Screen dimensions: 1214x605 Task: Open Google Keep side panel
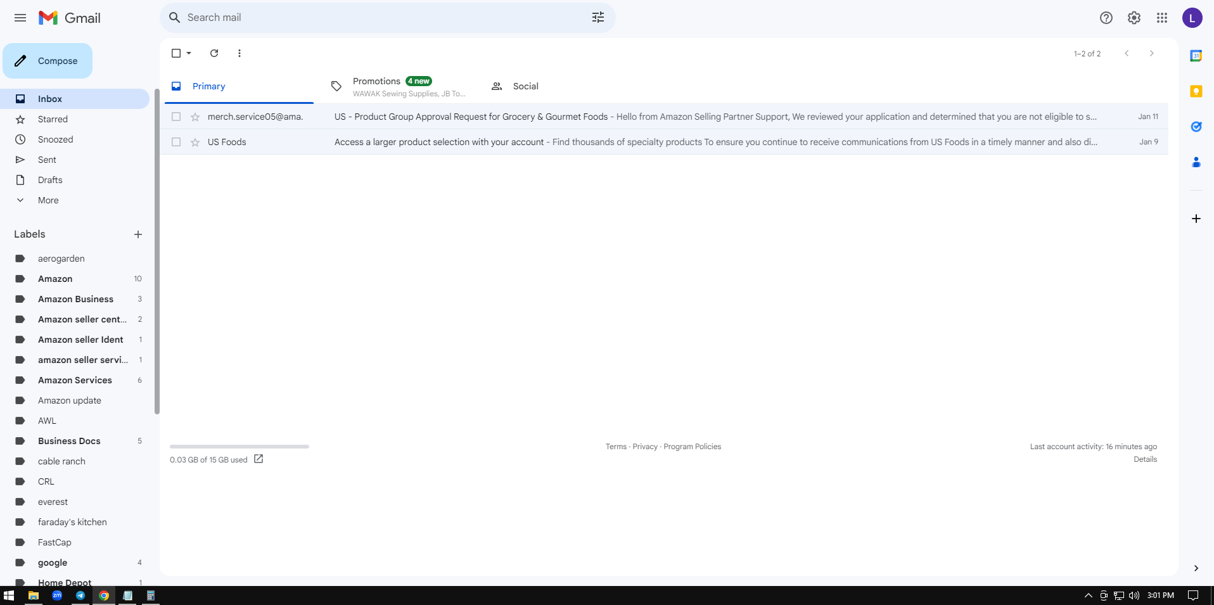tap(1196, 91)
